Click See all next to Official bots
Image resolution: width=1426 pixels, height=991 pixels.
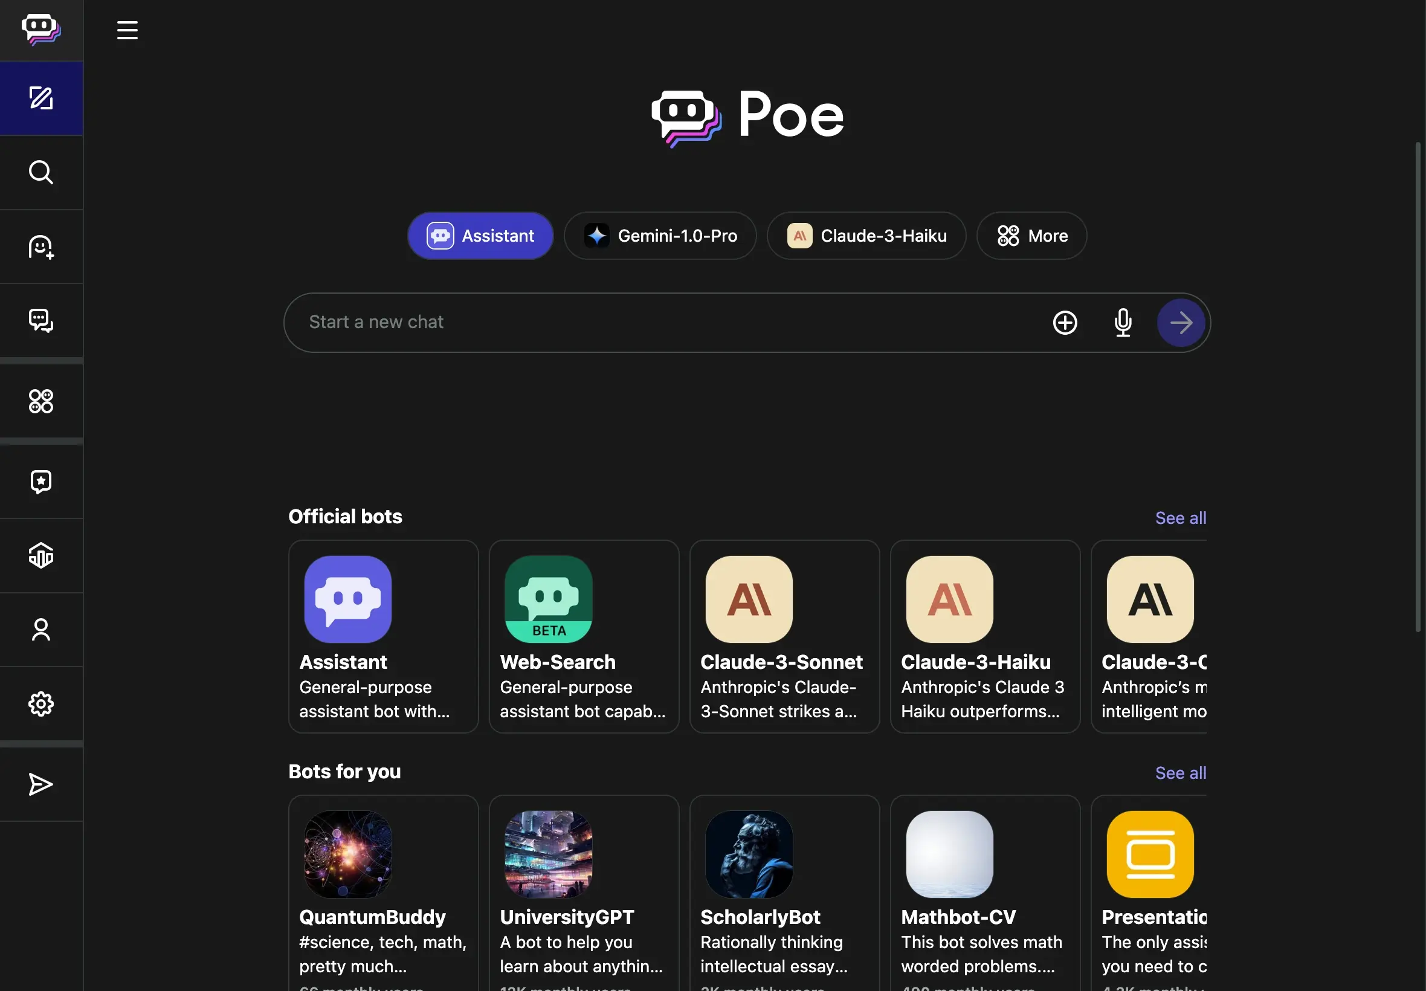click(x=1180, y=518)
